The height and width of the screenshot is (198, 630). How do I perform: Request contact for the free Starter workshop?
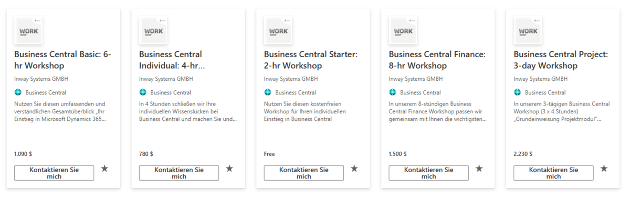304,173
